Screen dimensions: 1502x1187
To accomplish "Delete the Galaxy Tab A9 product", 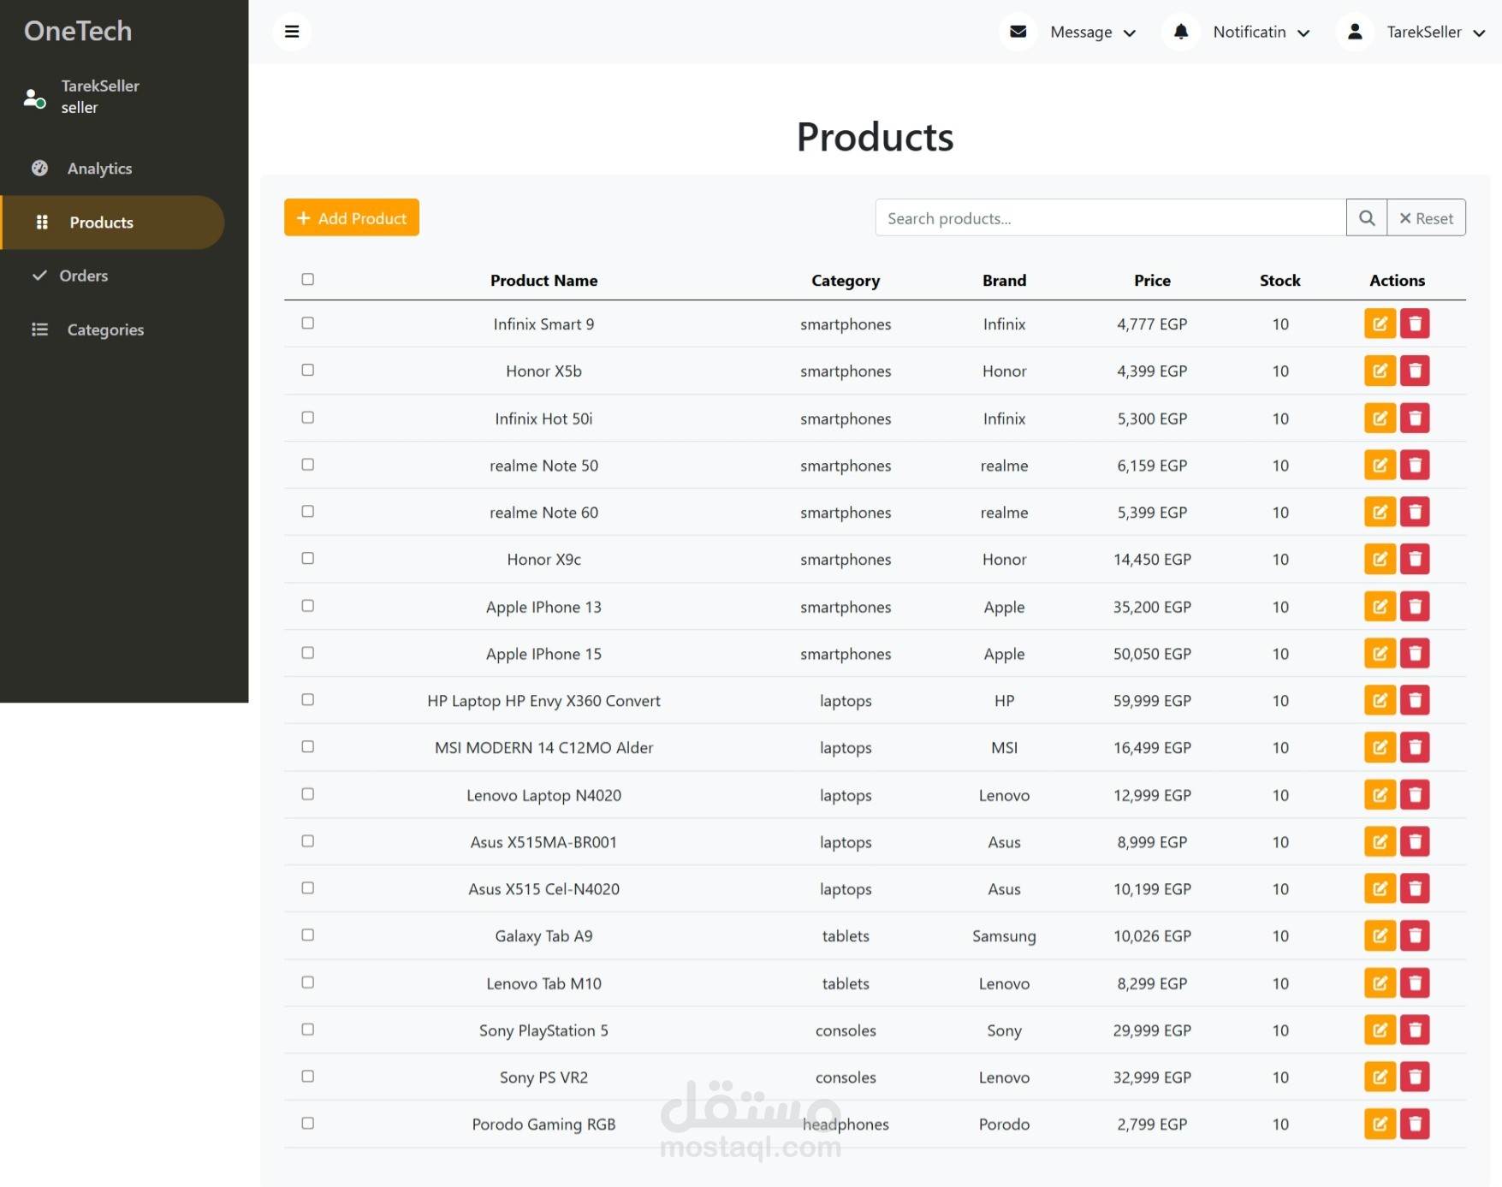I will pos(1415,936).
